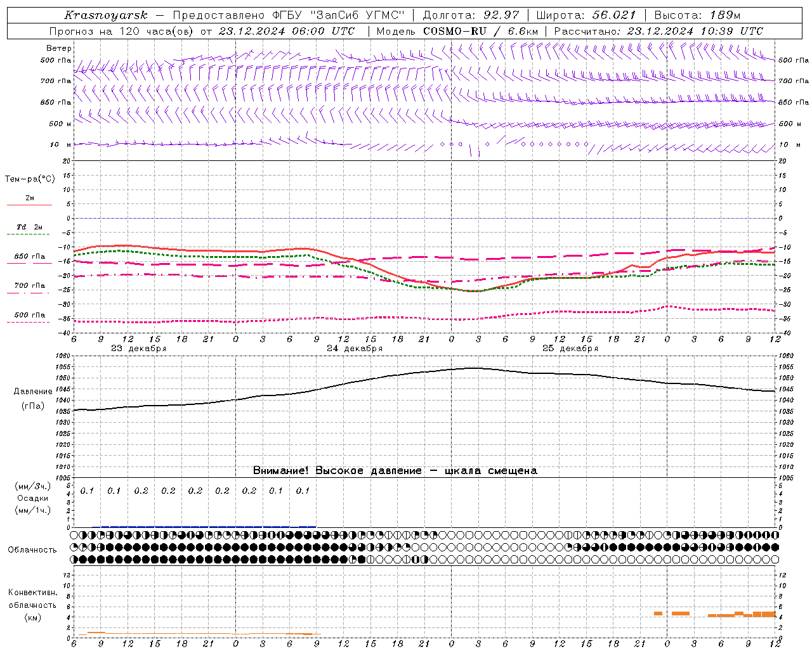
Task: Click the 'Td 2м' dew point legend entry
Action: [29, 227]
